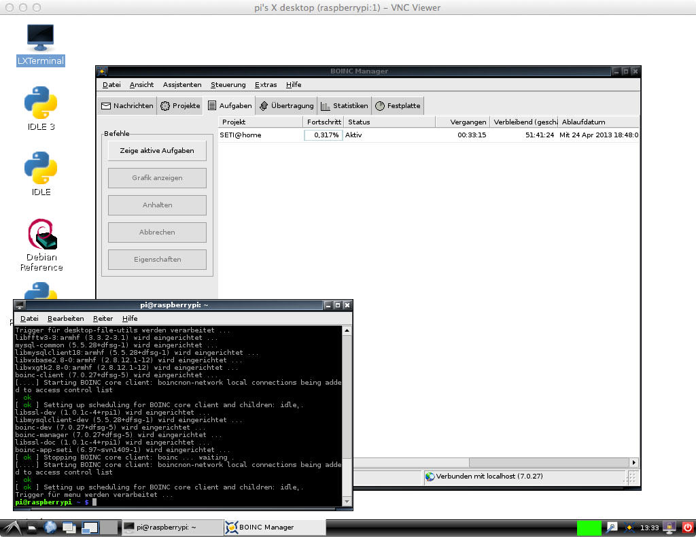Viewport: 696px width, 537px height.
Task: Switch to the Projekte tab
Action: pos(180,105)
